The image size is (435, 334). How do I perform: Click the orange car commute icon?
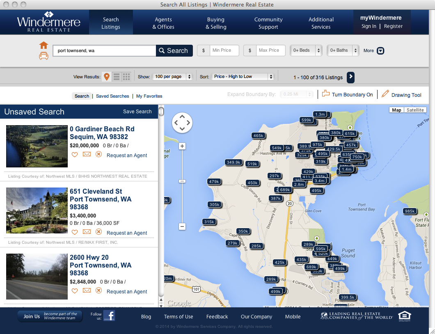[43, 56]
